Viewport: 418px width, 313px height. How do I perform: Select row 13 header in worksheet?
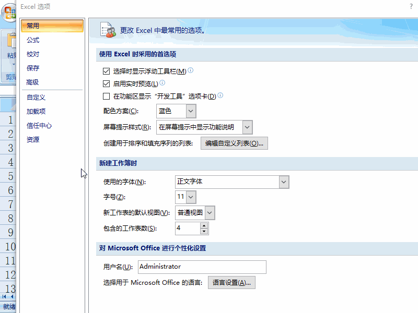pos(8,288)
